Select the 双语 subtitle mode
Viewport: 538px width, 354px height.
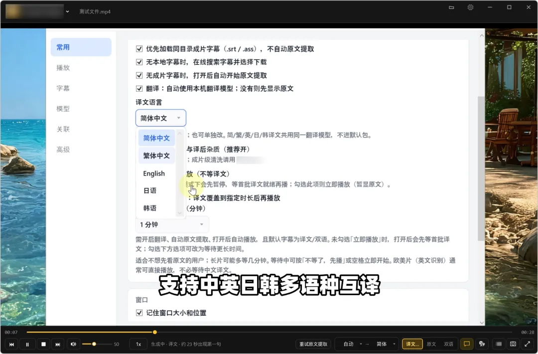[448, 344]
